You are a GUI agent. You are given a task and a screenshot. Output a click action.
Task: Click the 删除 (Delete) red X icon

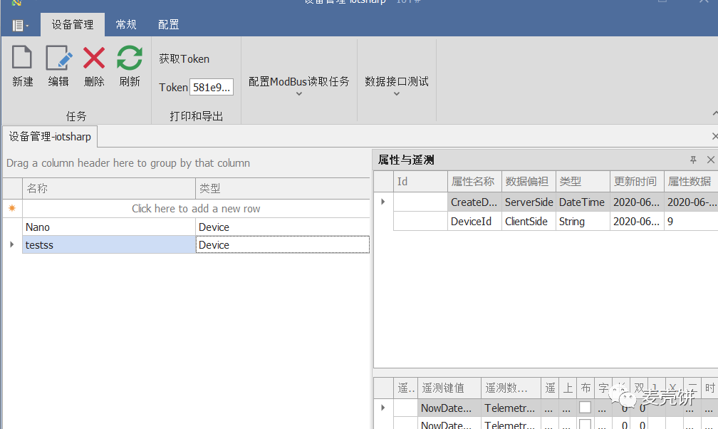point(94,58)
